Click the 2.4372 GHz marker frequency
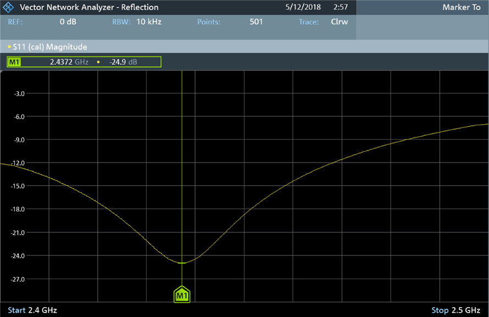Image resolution: width=489 pixels, height=317 pixels. [69, 62]
